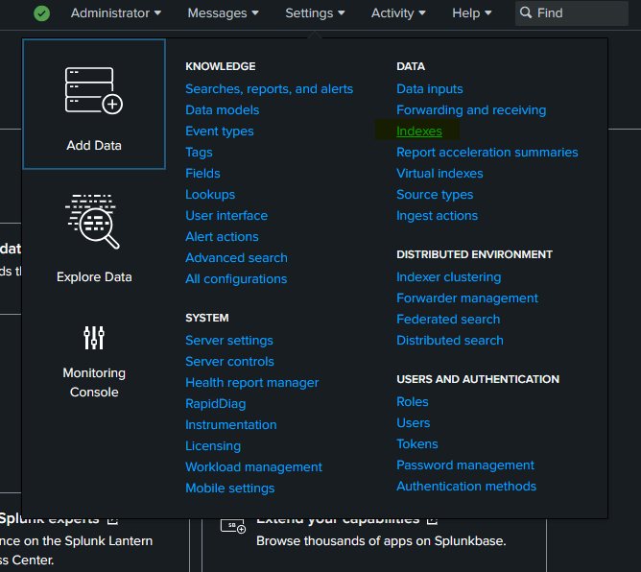Image resolution: width=641 pixels, height=572 pixels.
Task: Click the KNOWLEDGE section heading
Action: 221,66
